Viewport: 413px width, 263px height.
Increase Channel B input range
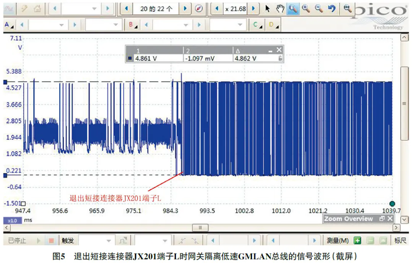(199, 25)
